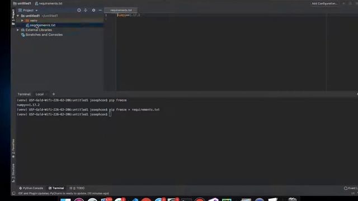Add a new terminal session with plus

54,94
